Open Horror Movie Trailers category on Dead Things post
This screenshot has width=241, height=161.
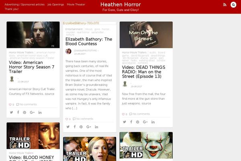coord(134,52)
